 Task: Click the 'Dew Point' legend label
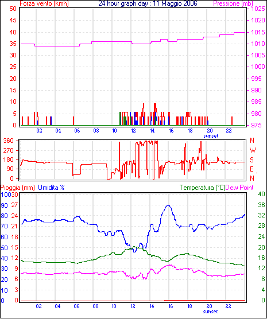pos(239,188)
